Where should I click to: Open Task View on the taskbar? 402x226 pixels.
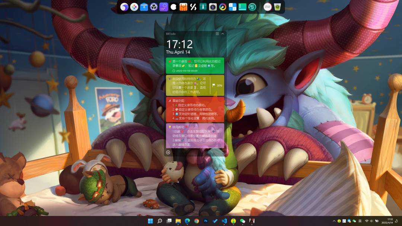169,221
